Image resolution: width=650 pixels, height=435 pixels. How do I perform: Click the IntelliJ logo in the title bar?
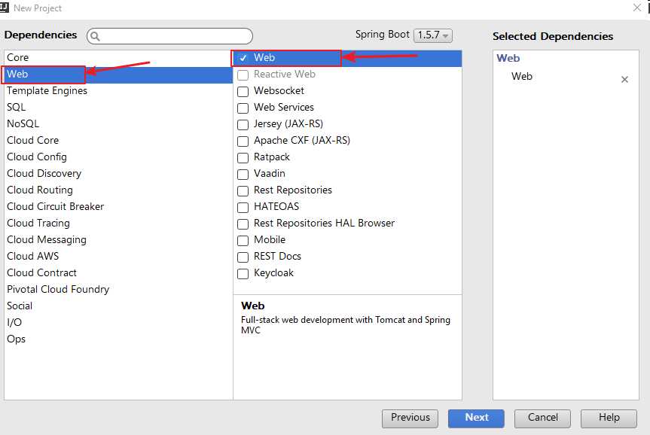pyautogui.click(x=5, y=8)
